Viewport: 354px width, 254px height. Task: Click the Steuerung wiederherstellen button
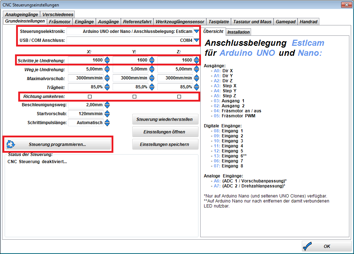[x=165, y=119]
